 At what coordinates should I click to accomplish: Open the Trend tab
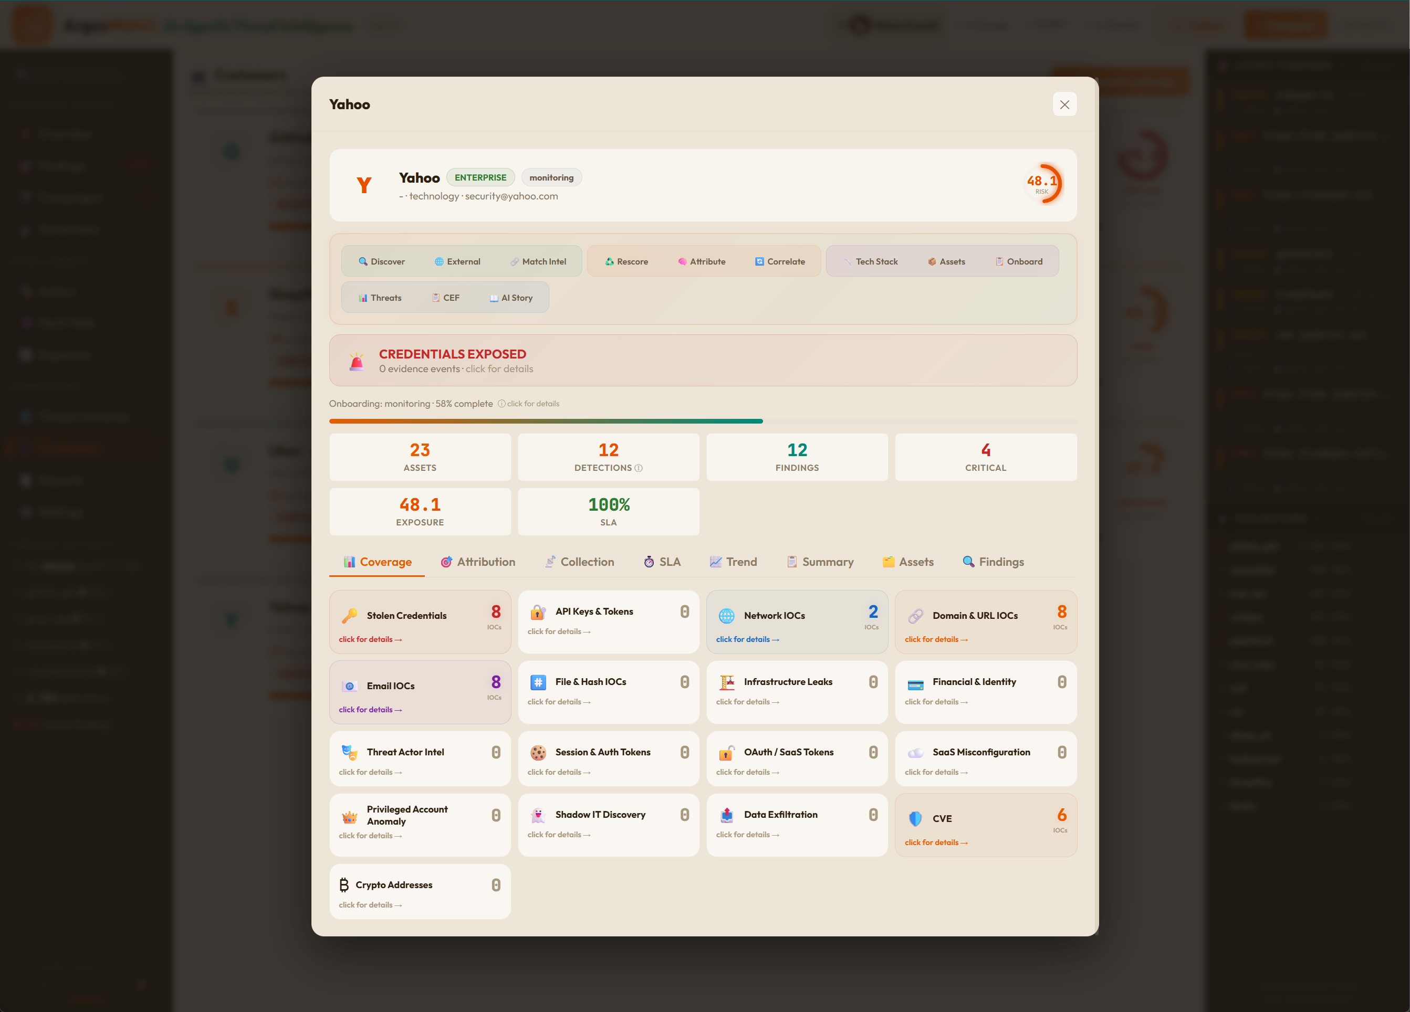pos(733,562)
